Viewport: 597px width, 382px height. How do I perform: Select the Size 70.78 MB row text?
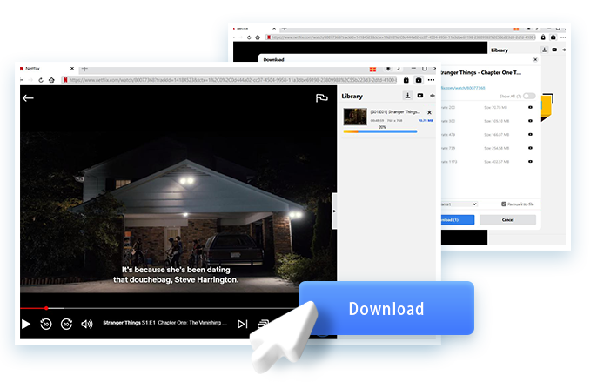pyautogui.click(x=495, y=107)
